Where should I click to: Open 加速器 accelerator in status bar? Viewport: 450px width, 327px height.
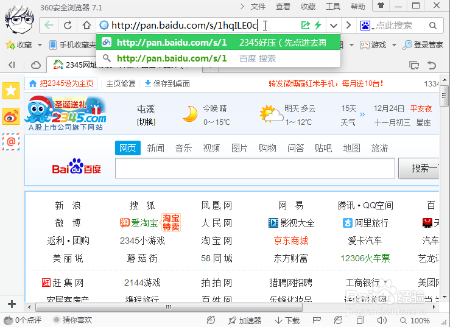(x=245, y=320)
